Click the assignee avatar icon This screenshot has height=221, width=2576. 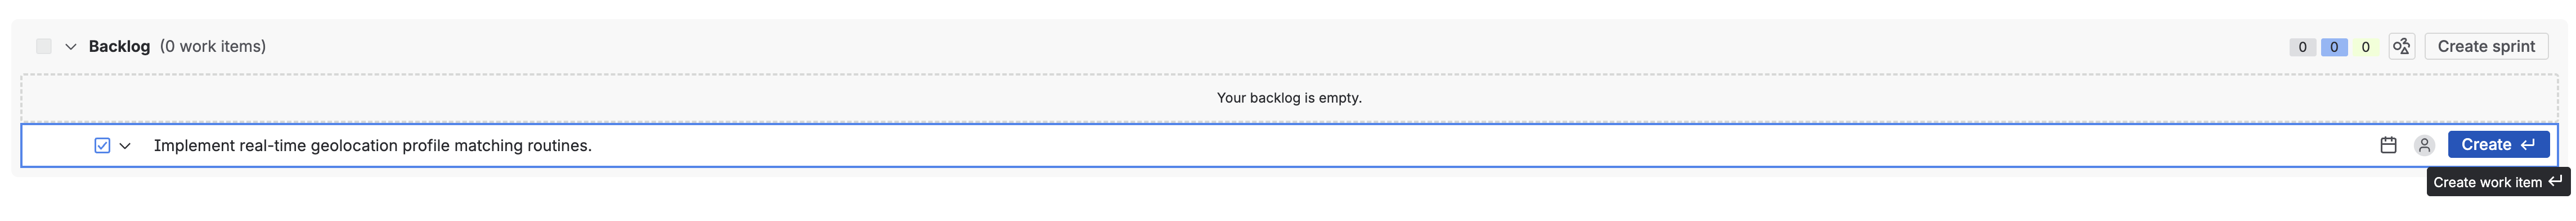coord(2424,145)
